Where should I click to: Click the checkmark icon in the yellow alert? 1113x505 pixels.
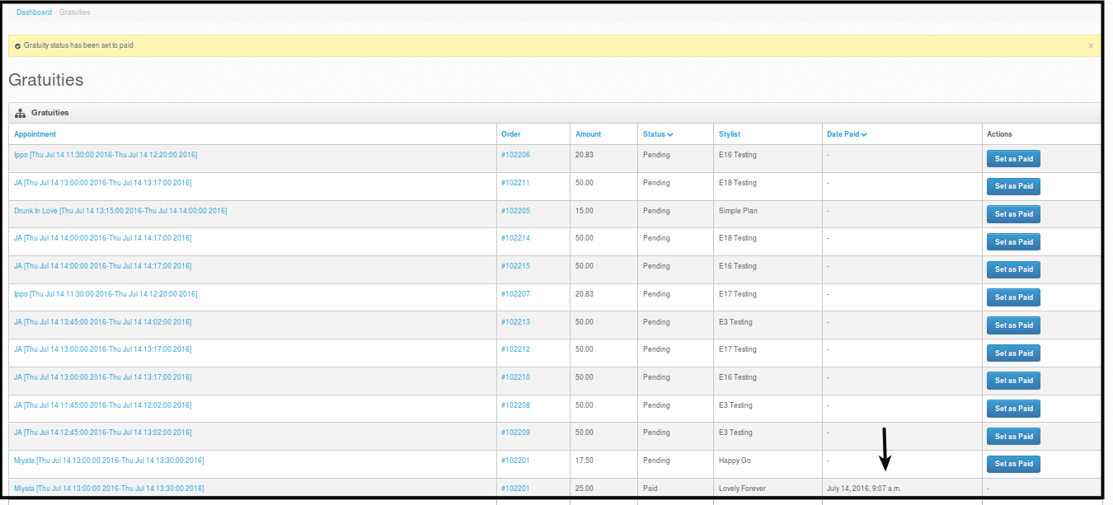[17, 46]
